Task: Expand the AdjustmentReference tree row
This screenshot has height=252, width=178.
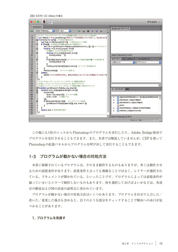Action: coord(114,97)
